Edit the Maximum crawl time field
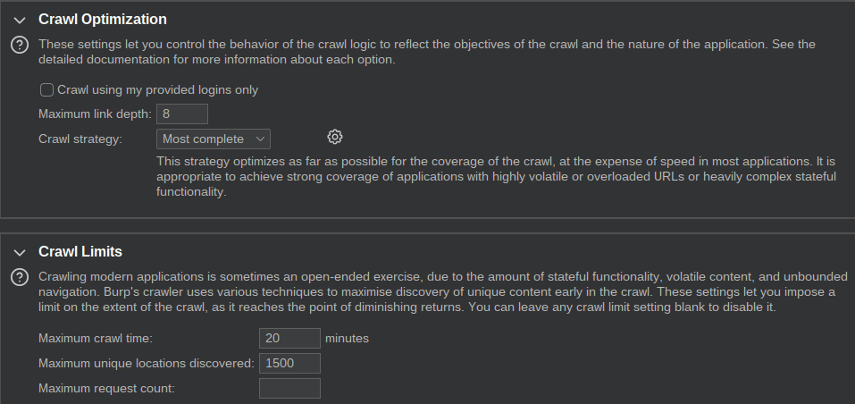Screen dimensions: 855x404 289,338
